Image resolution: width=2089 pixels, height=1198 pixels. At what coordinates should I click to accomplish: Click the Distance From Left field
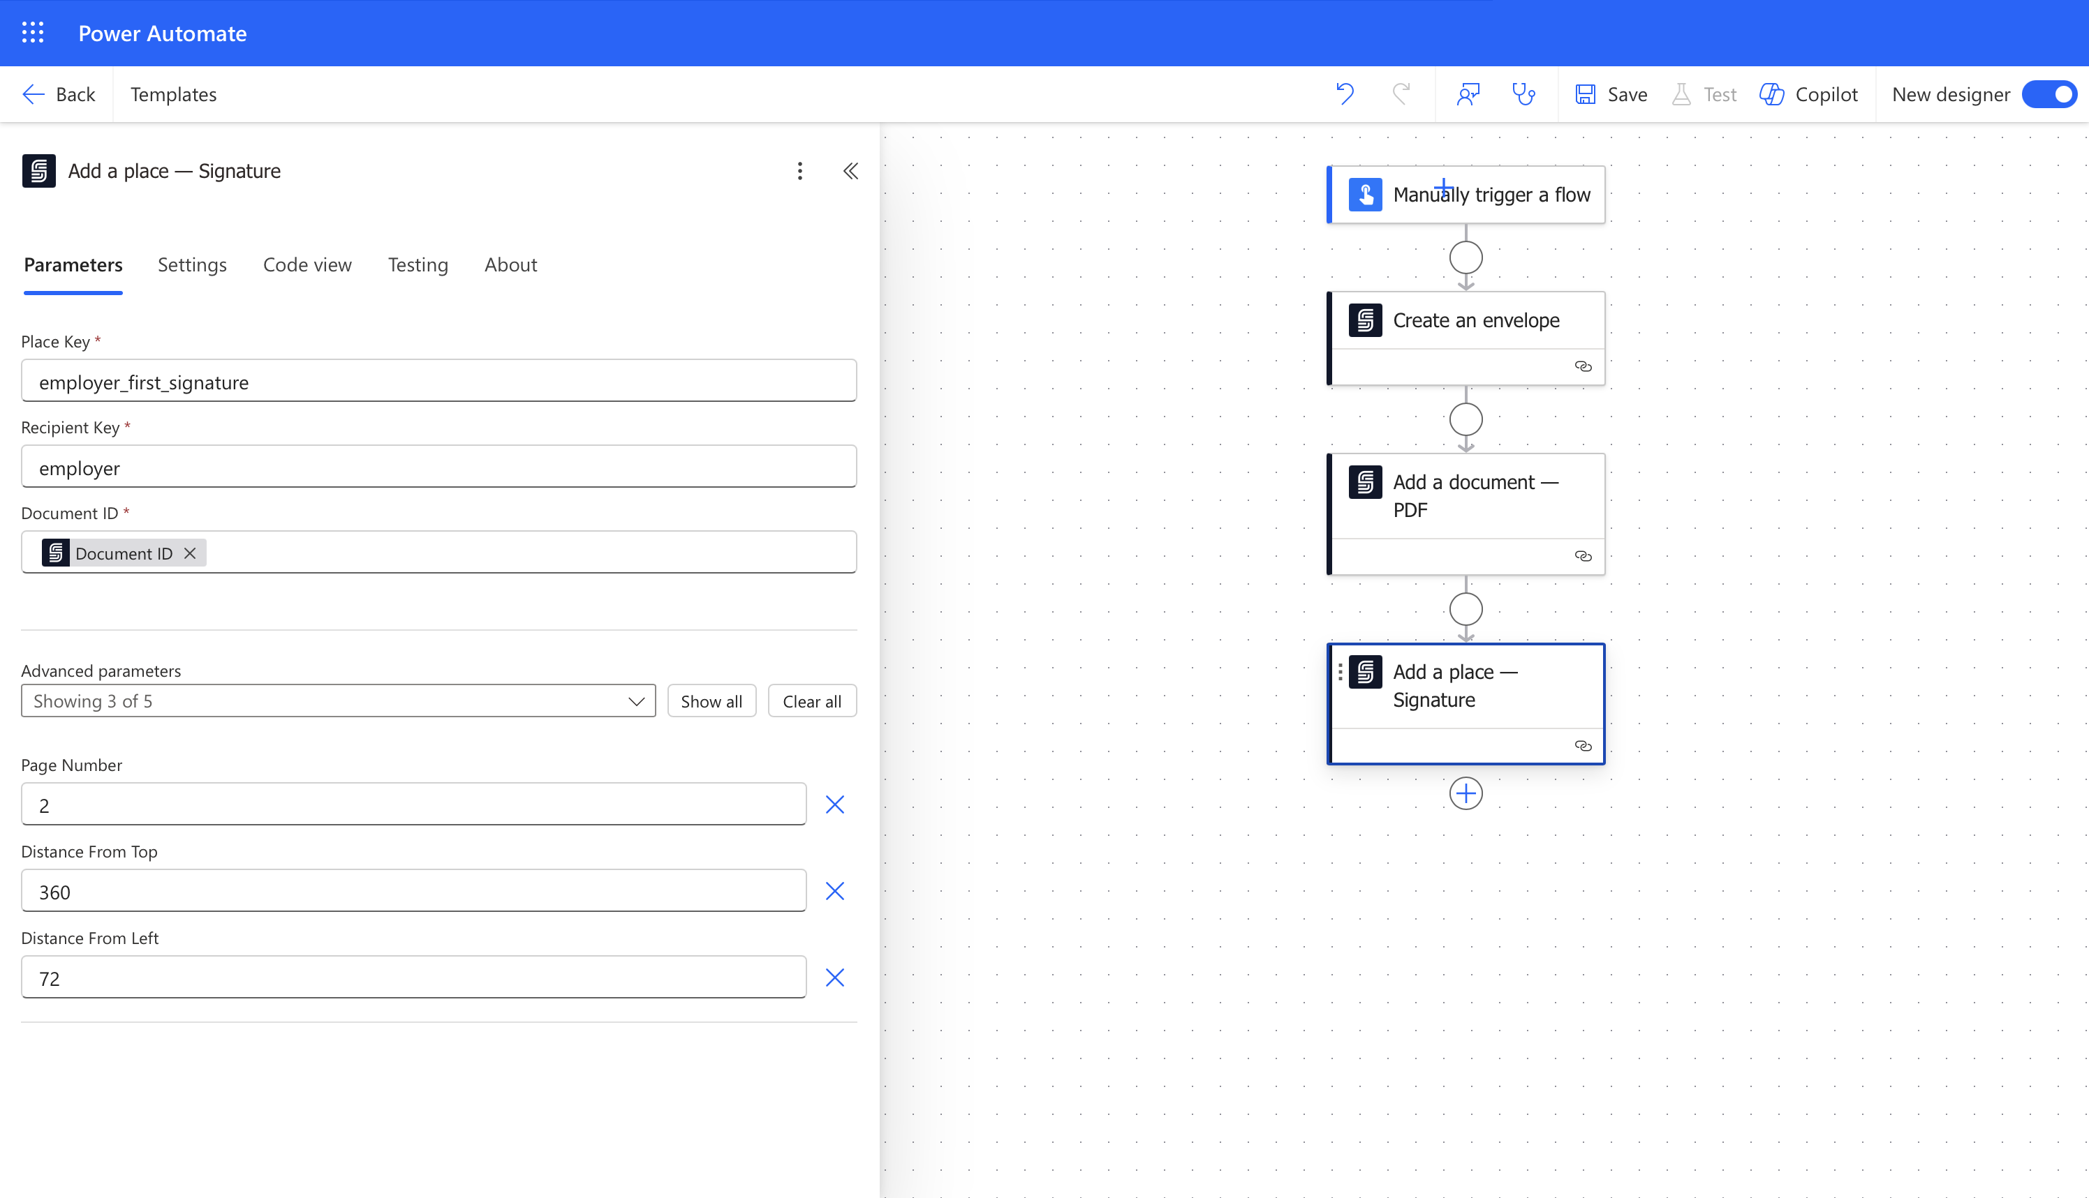(x=414, y=978)
